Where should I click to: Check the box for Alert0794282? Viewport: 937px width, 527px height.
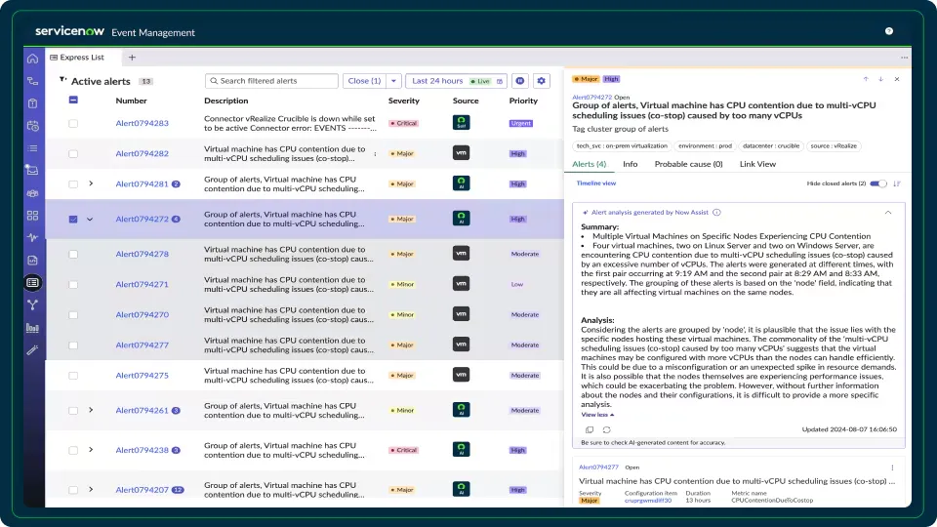(x=73, y=153)
